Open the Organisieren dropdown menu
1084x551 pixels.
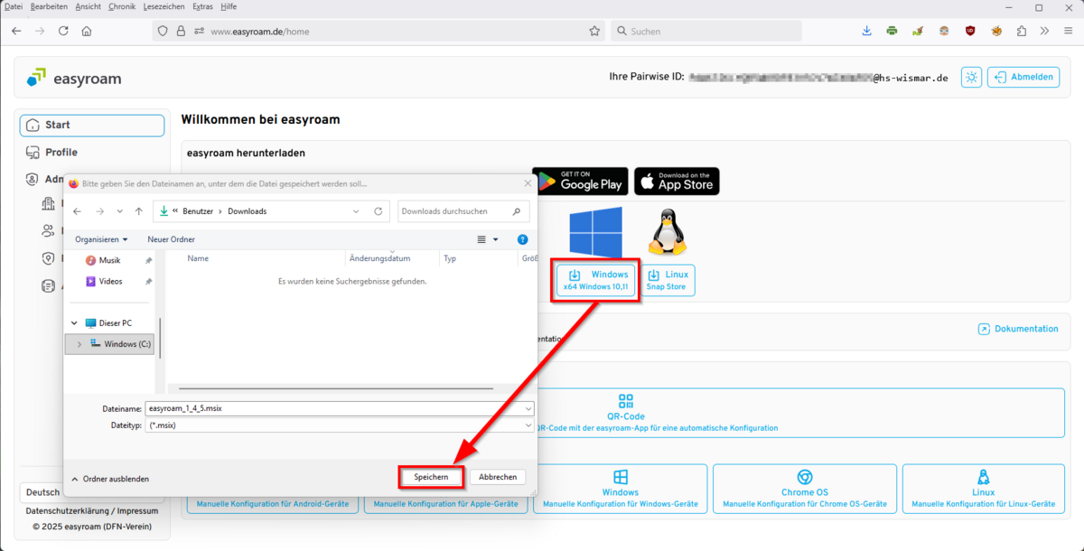point(101,239)
